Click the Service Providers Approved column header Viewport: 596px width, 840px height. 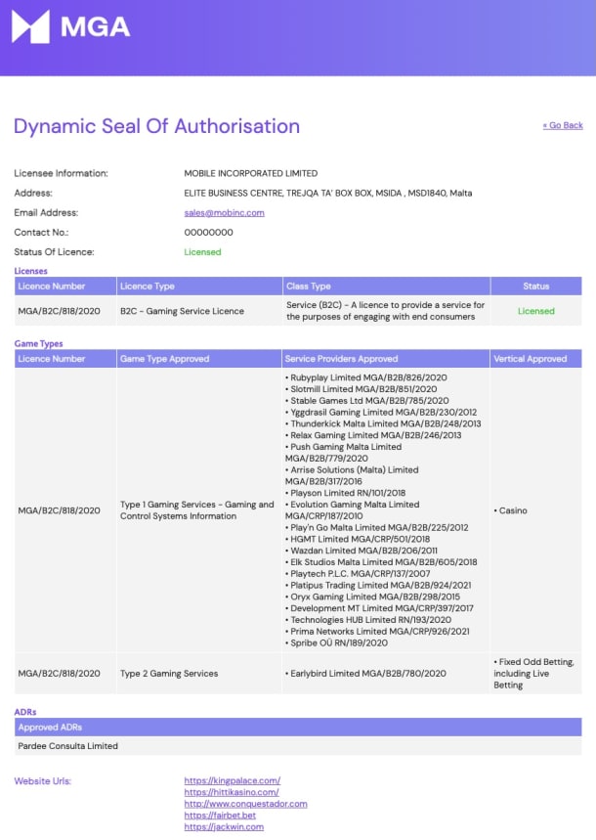point(386,359)
